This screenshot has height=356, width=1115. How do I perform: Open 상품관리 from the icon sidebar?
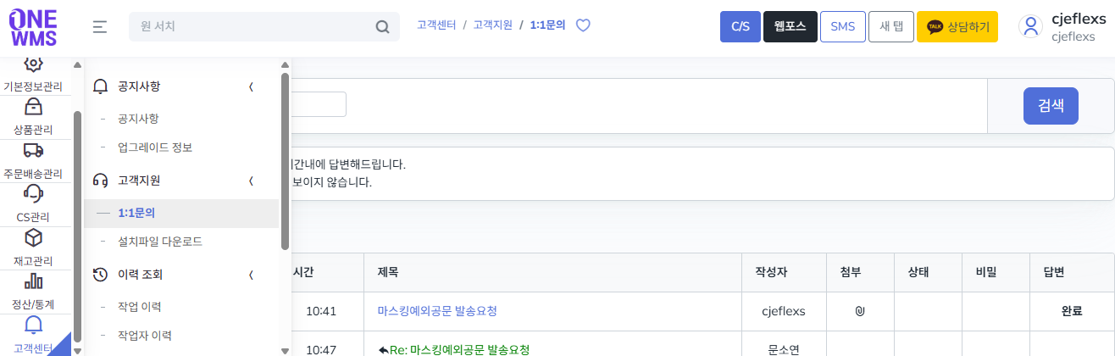tap(33, 116)
